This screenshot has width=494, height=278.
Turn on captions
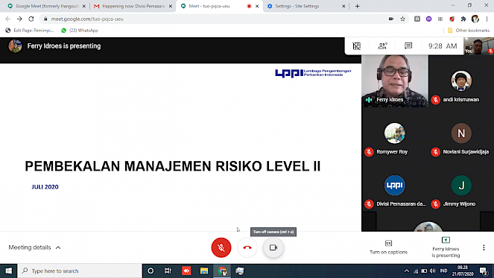click(x=388, y=247)
